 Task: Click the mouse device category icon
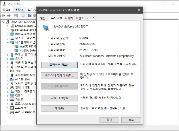pos(12,55)
